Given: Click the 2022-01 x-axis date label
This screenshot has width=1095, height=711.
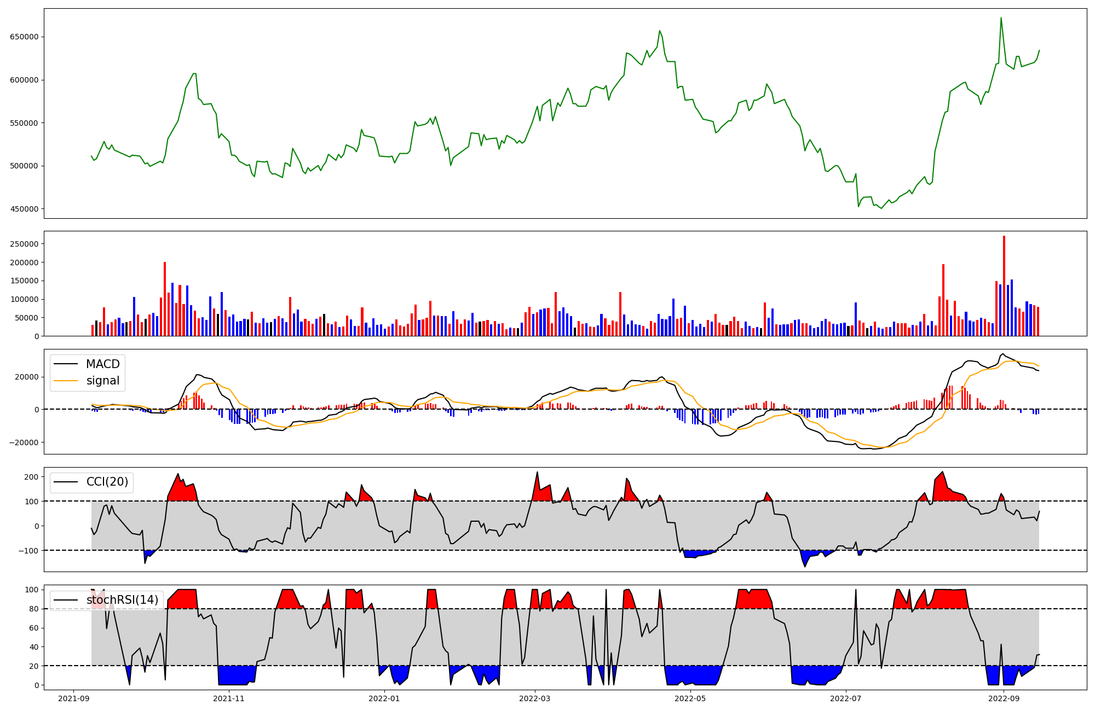Looking at the screenshot, I should (x=384, y=698).
